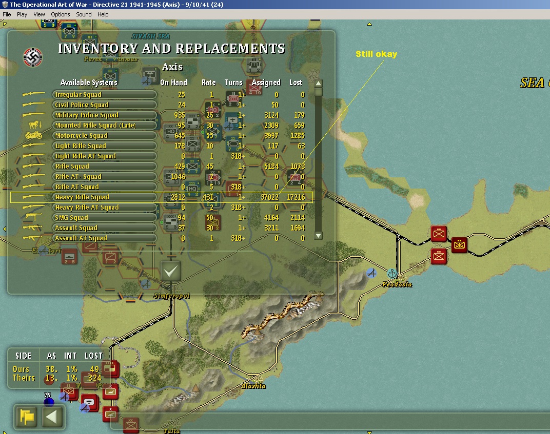Viewport: 550px width, 434px height.
Task: Select the Rifle AT- Squad button
Action: [105, 177]
